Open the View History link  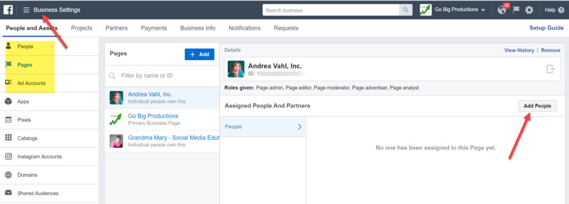519,51
